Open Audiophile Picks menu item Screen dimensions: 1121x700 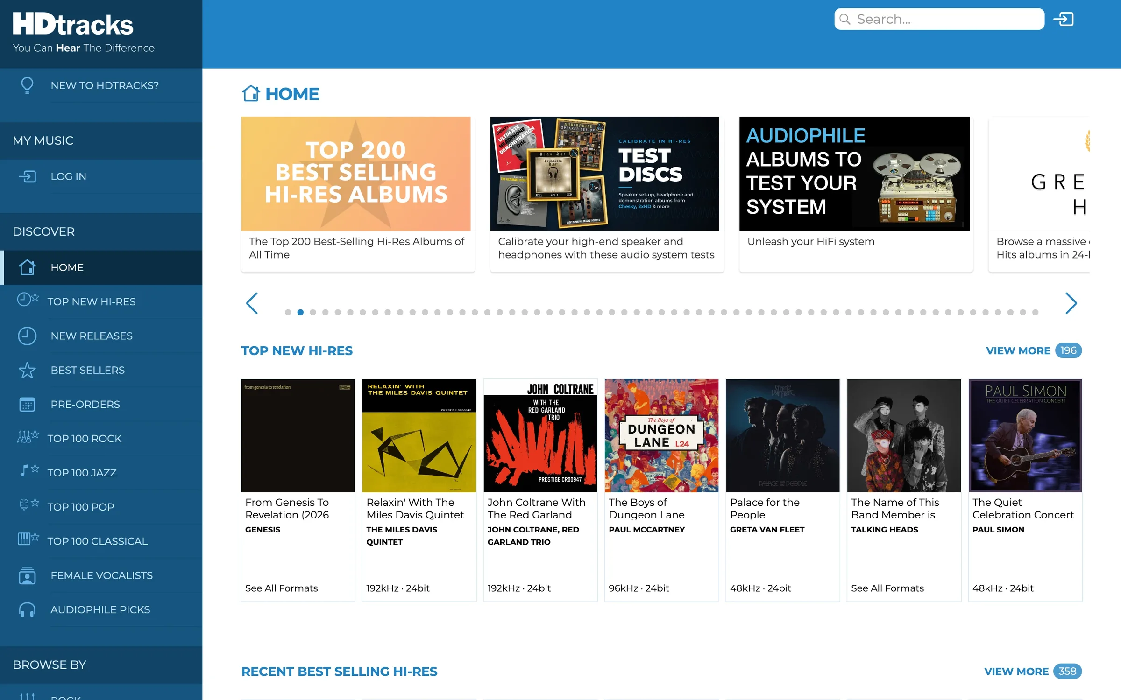[100, 609]
